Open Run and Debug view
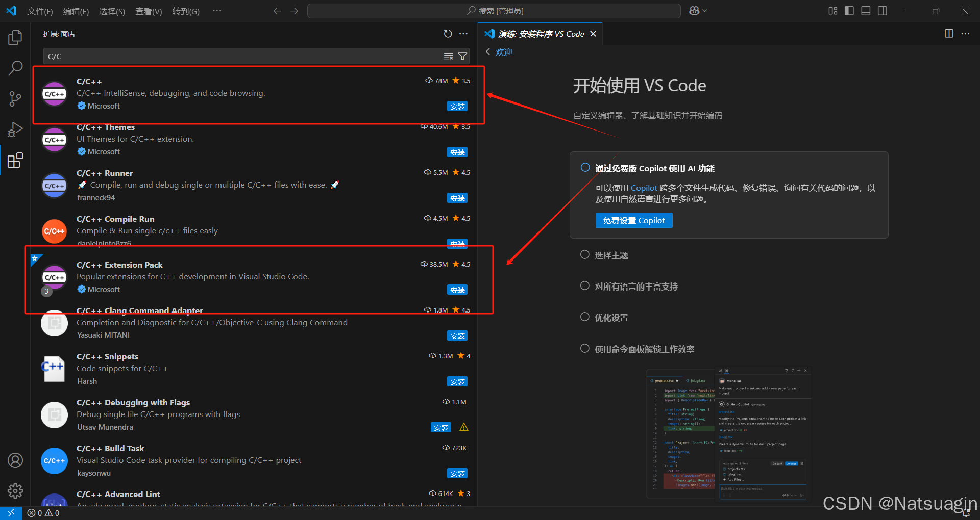 tap(15, 129)
